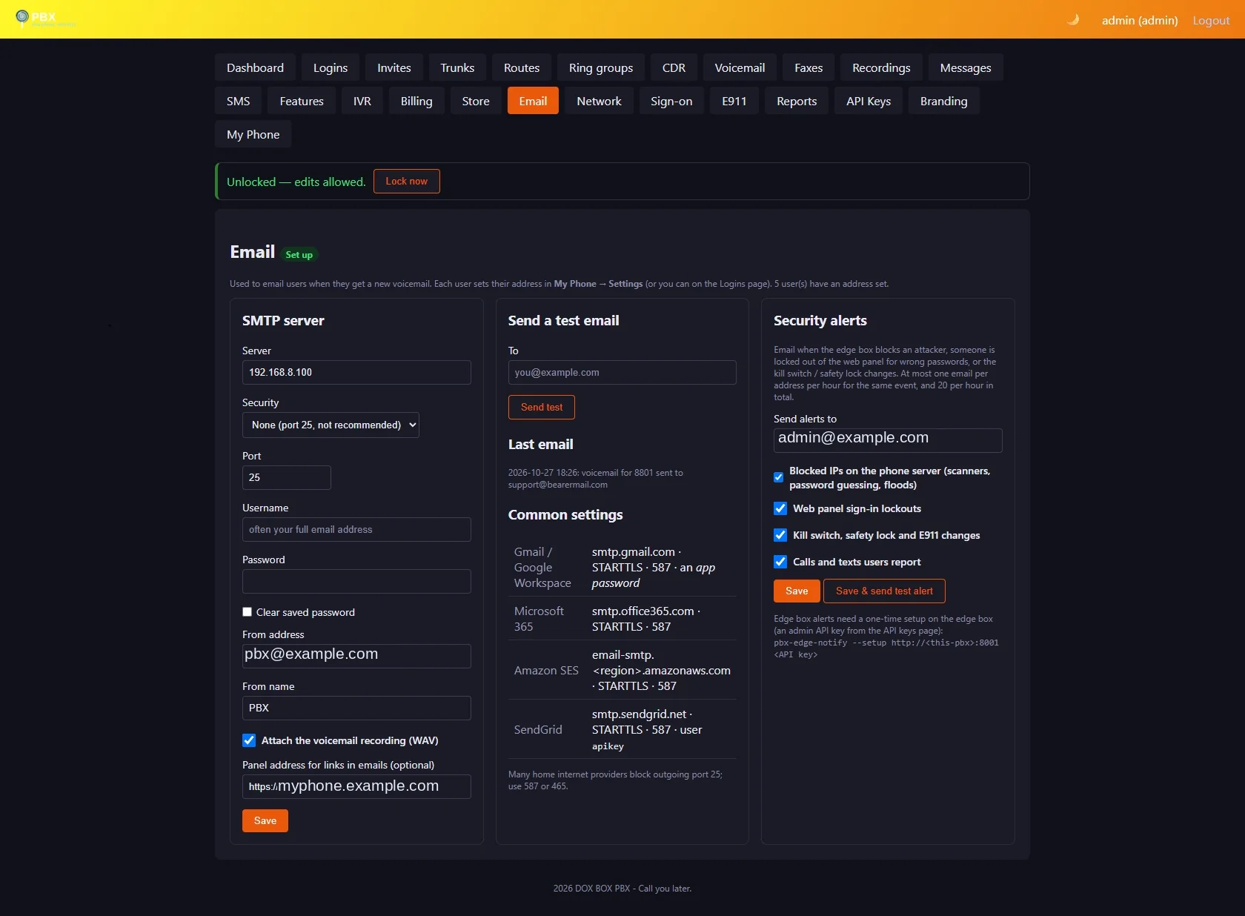Viewport: 1245px width, 916px height.
Task: Toggle Attach the voicemail recording (WAV)
Action: pos(249,740)
